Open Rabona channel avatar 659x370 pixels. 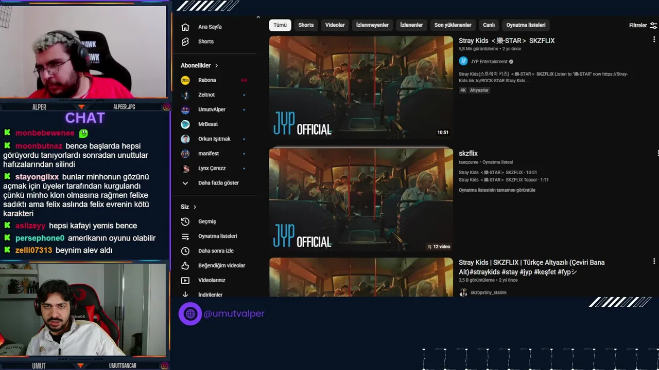185,80
